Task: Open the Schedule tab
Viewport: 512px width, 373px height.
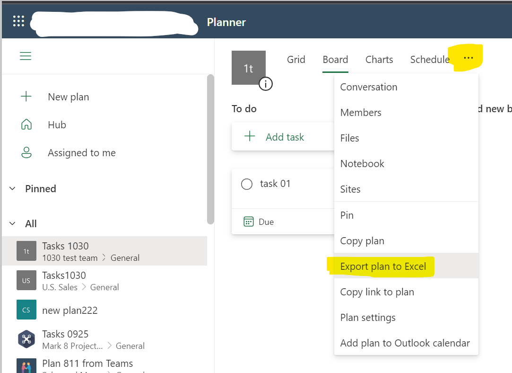Action: [x=429, y=60]
